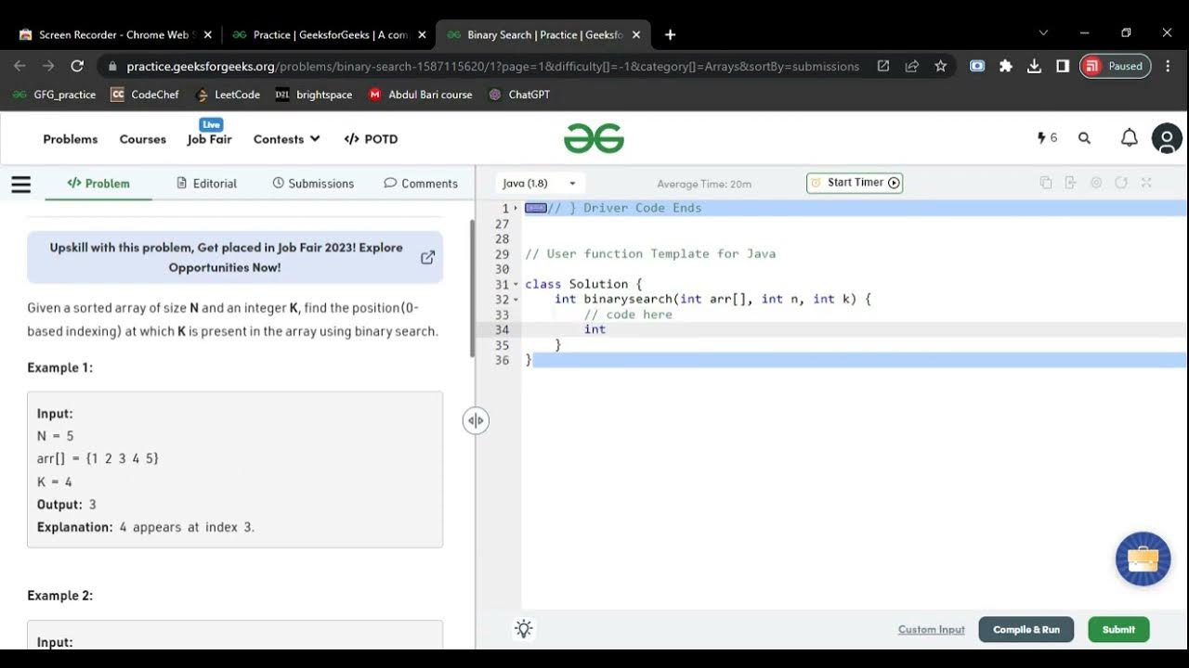Click the streak lightning icon showing 6
The height and width of the screenshot is (668, 1189).
[x=1047, y=138]
